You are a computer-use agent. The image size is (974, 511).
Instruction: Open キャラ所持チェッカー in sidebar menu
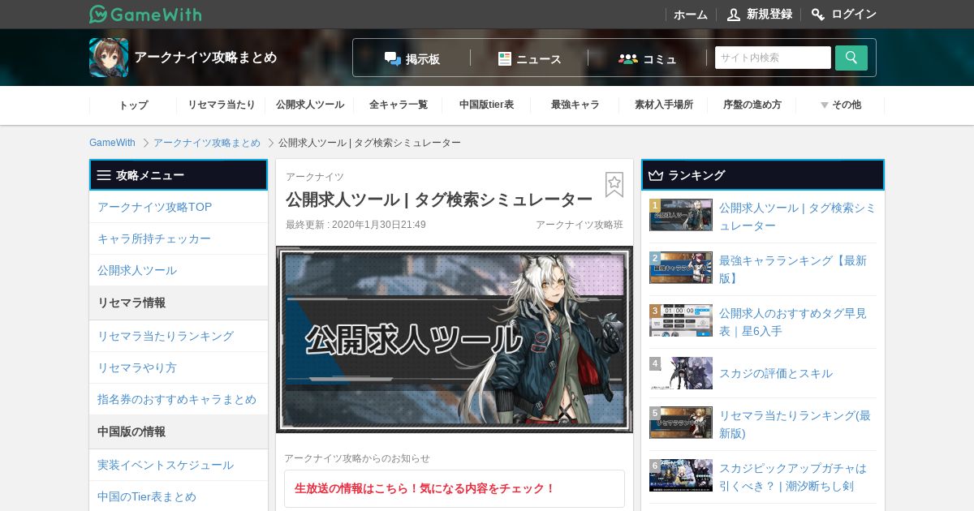(179, 238)
